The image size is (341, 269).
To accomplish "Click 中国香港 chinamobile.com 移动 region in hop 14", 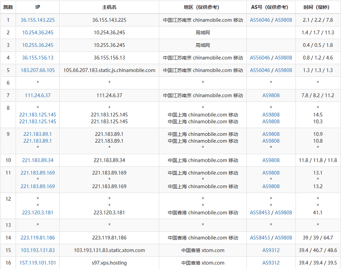I will tap(203, 238).
